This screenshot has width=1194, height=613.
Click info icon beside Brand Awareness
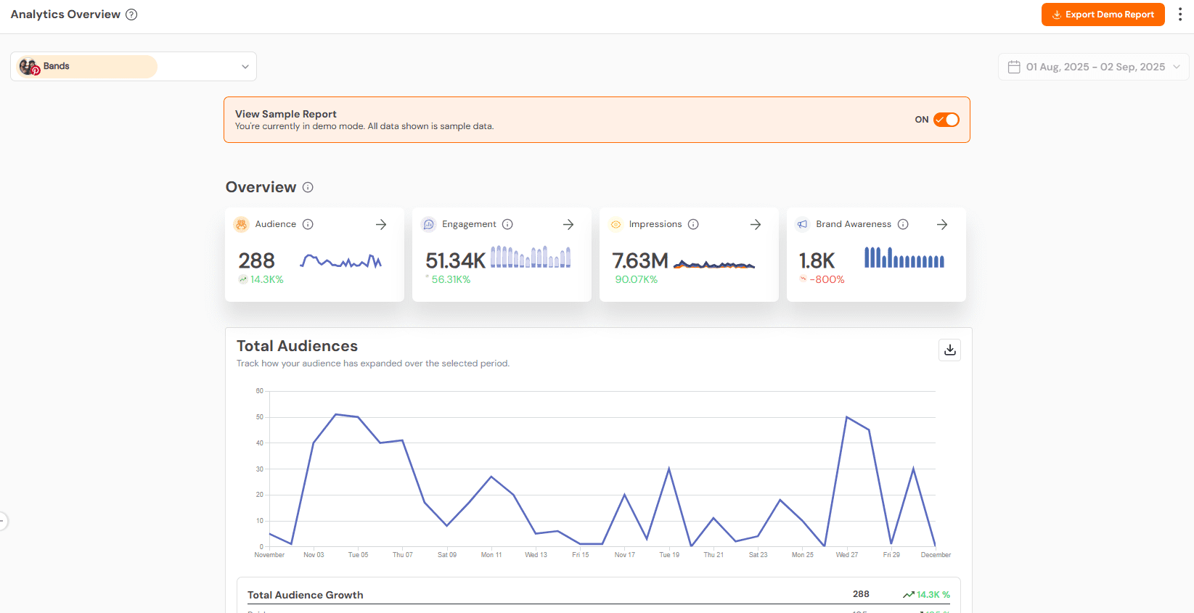pyautogui.click(x=903, y=224)
